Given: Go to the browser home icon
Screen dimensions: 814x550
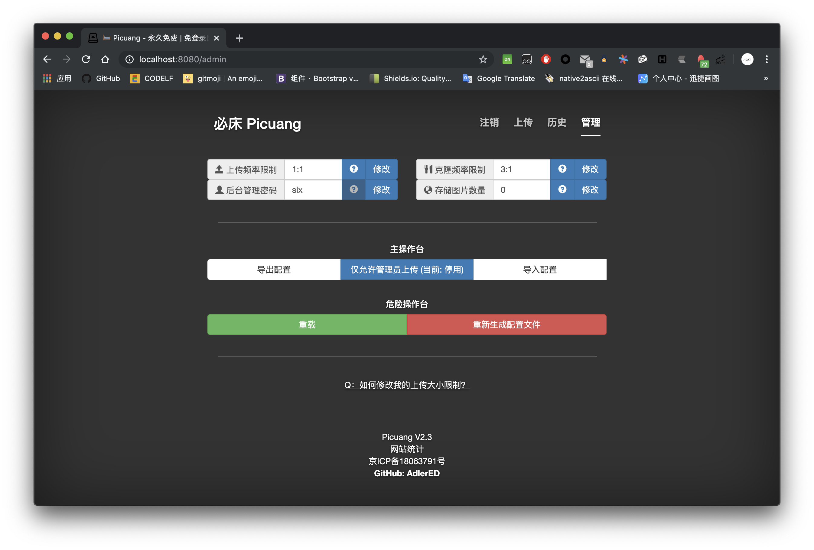Looking at the screenshot, I should 105,59.
